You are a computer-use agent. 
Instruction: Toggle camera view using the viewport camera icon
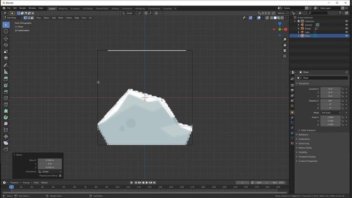click(x=285, y=51)
